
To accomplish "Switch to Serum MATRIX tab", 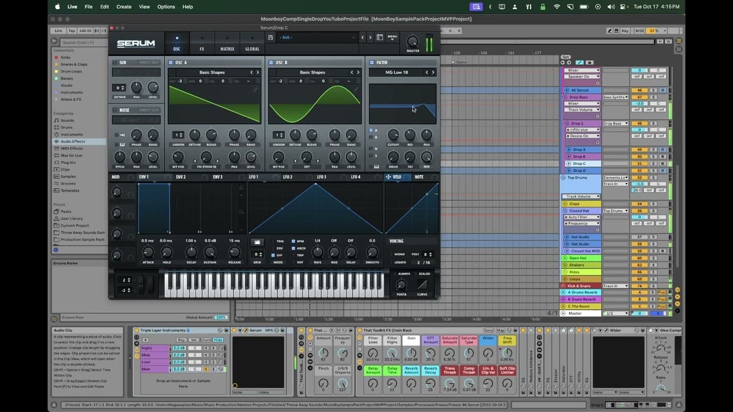I will (227, 43).
